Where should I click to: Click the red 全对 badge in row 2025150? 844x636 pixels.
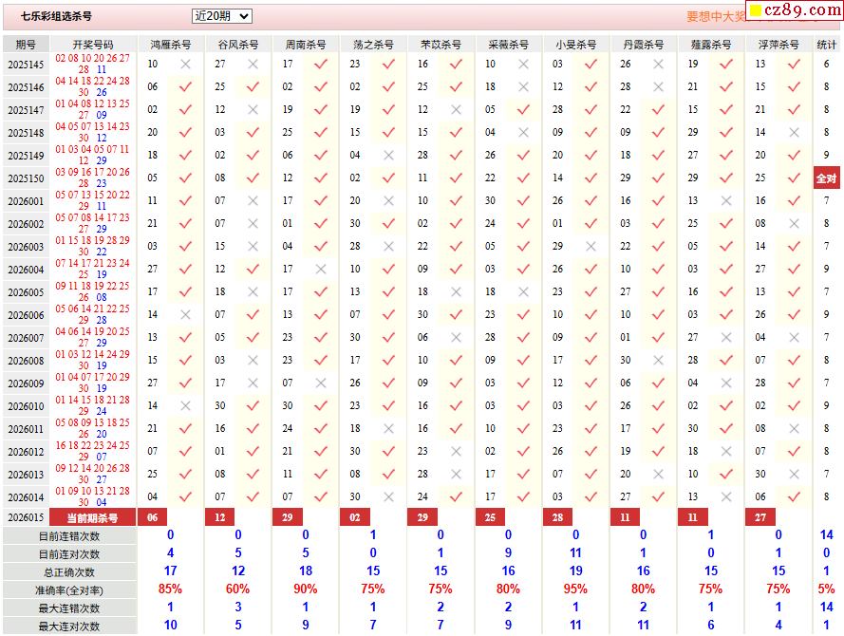point(826,178)
